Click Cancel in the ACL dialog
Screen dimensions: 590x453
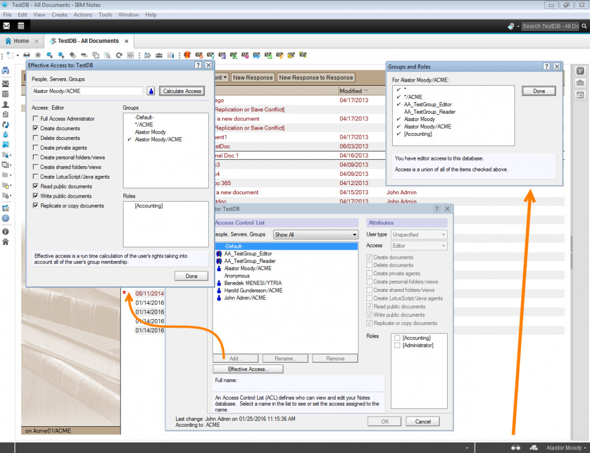tap(422, 422)
